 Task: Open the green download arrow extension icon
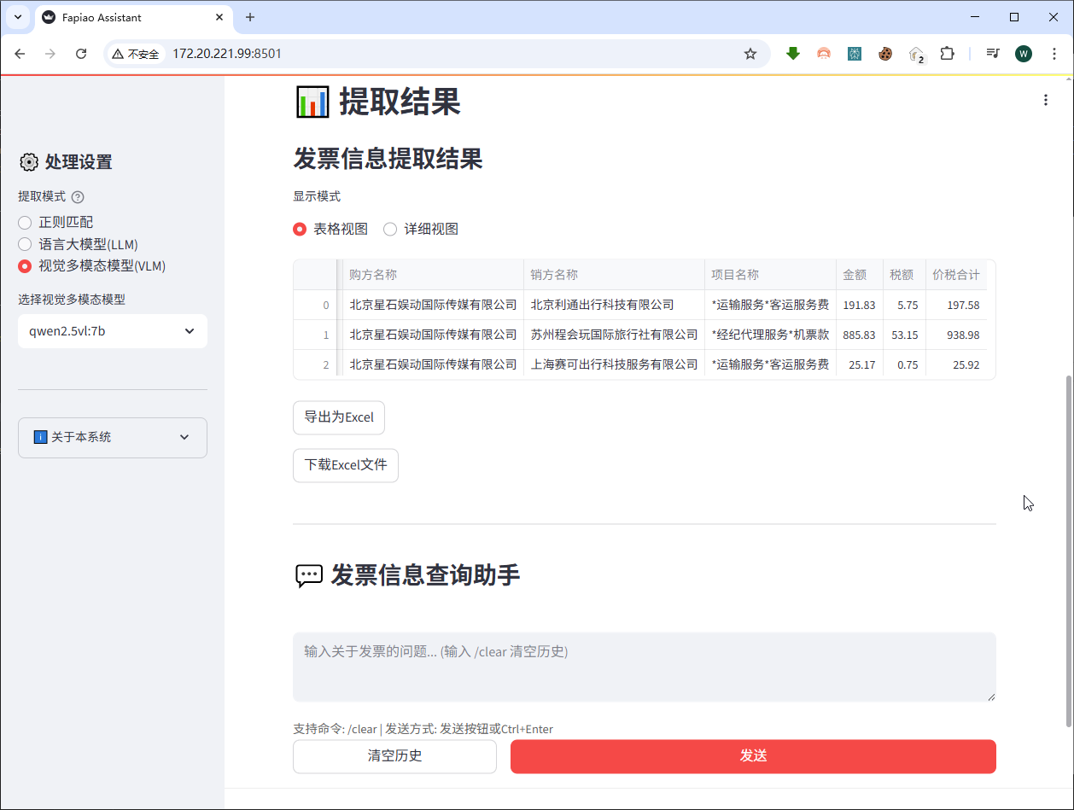click(x=793, y=53)
